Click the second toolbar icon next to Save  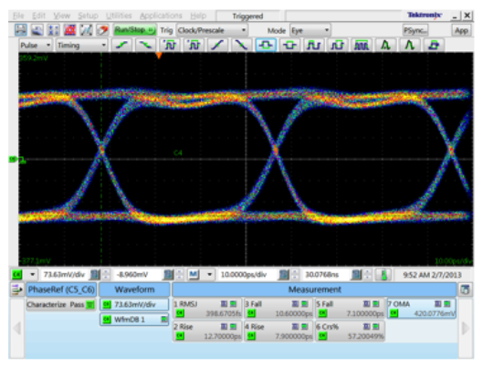click(x=37, y=30)
